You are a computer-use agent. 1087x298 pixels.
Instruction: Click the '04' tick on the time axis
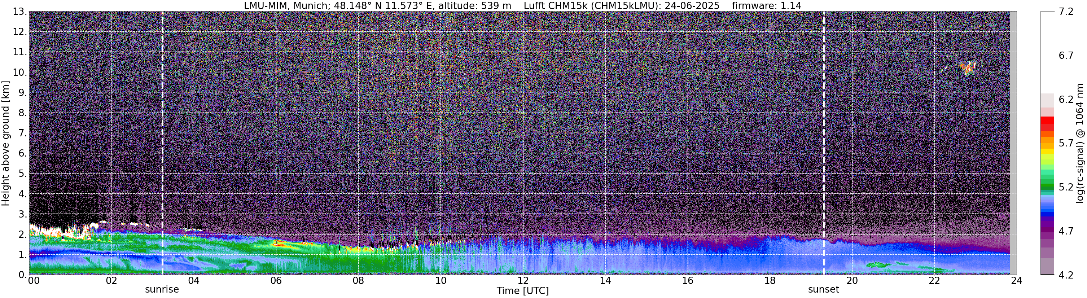tap(194, 281)
